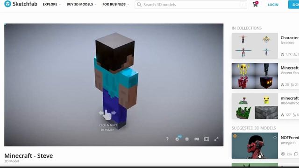
Task: Click the LOGIN link
Action: (273, 5)
